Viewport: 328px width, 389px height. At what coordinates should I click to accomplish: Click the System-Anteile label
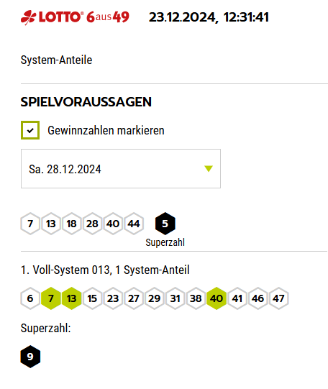(56, 60)
